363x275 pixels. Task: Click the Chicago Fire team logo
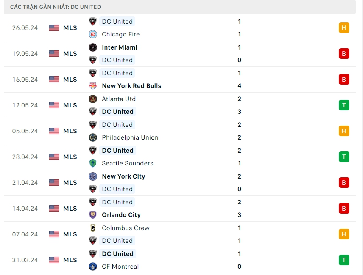93,34
